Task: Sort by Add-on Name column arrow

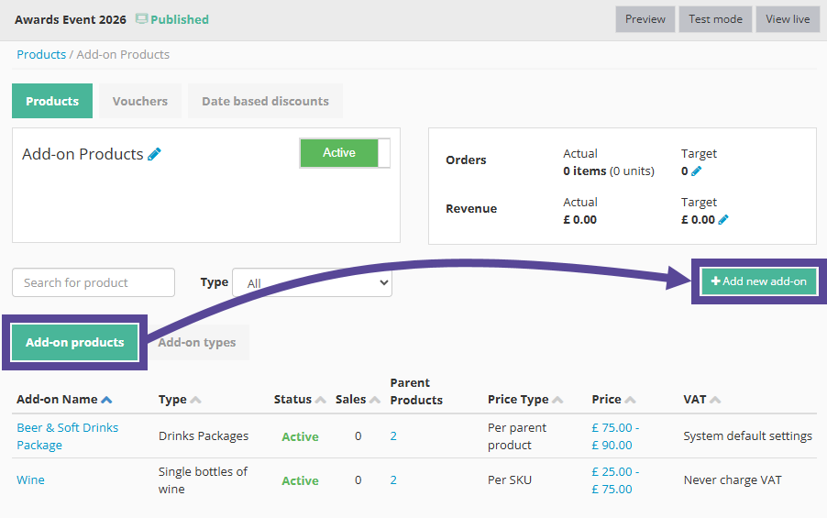Action: 107,400
